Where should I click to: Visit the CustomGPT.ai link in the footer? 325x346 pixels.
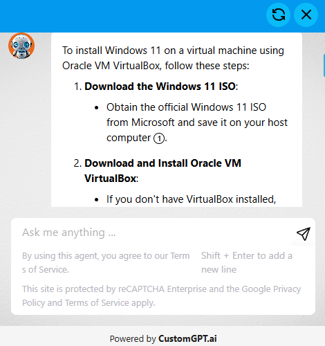pos(187,338)
